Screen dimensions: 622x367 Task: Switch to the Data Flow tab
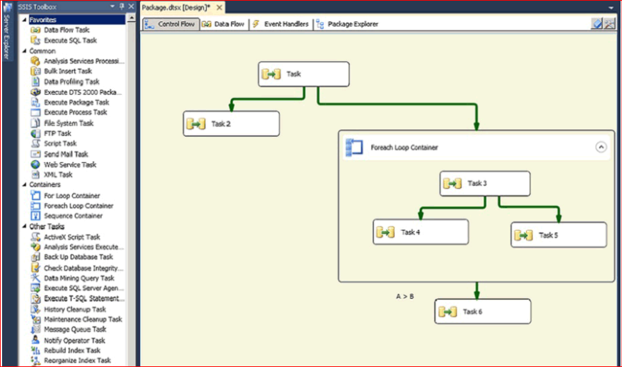[223, 24]
